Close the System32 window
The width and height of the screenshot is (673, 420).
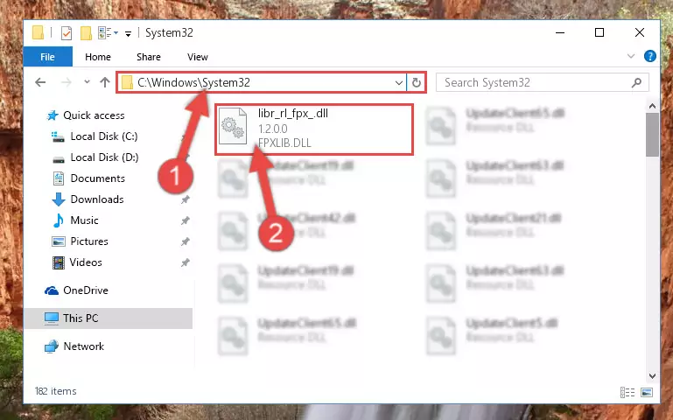tap(640, 32)
